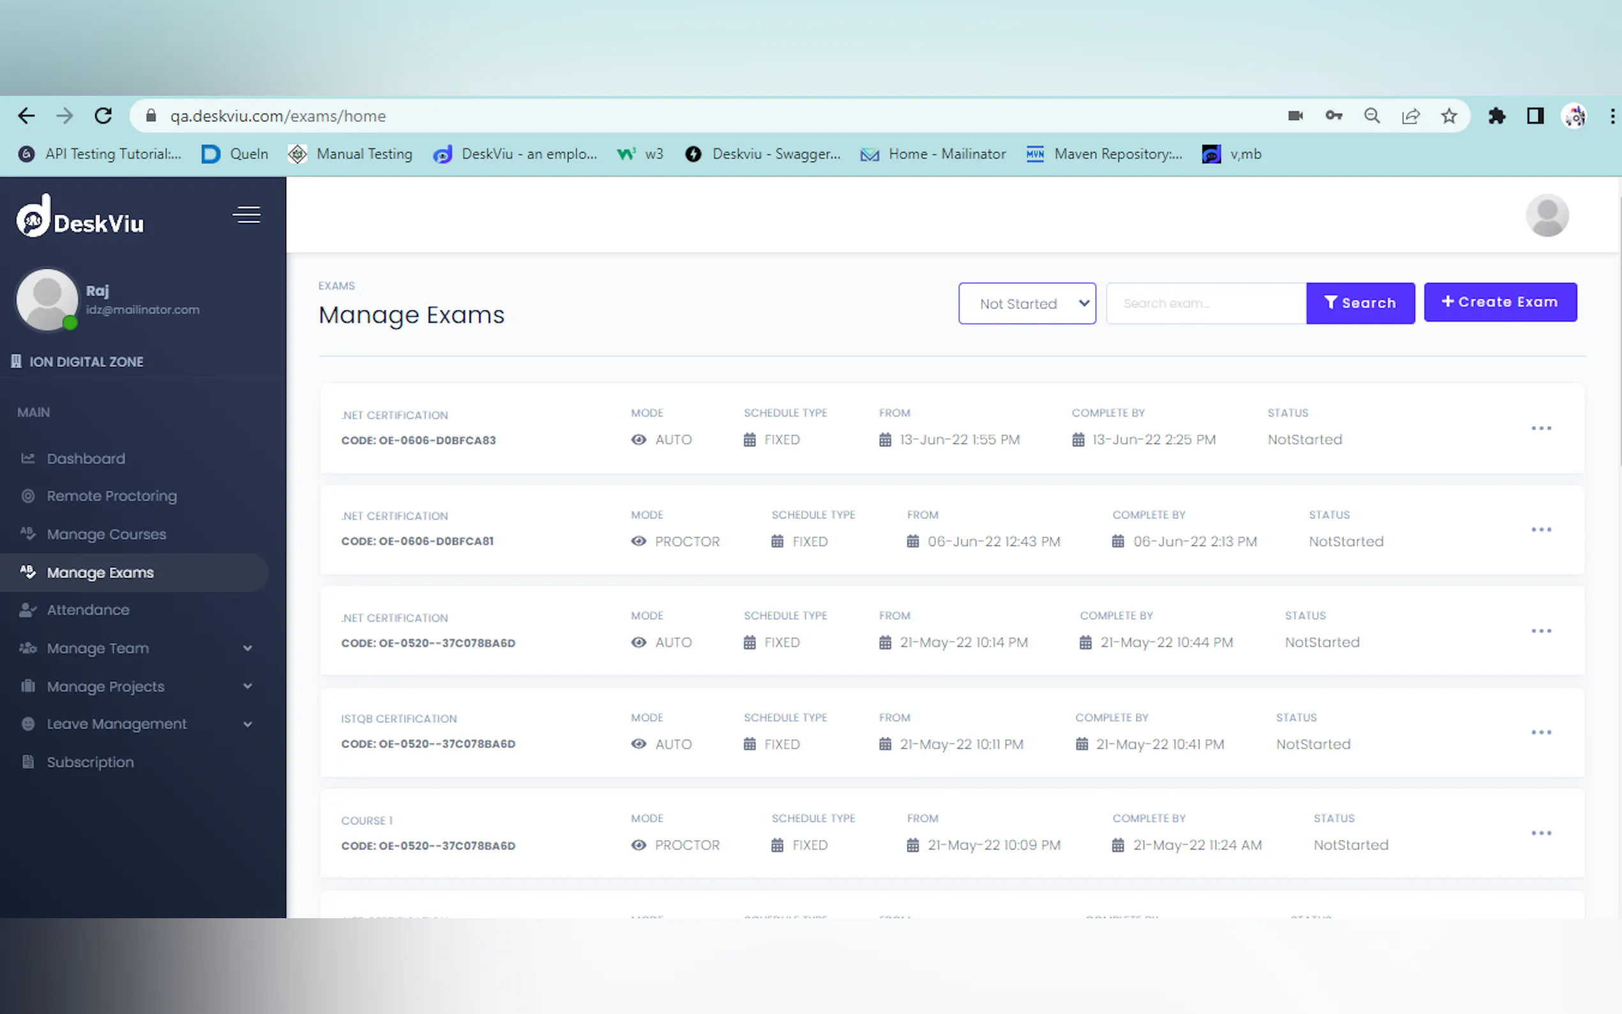The image size is (1622, 1014).
Task: Click the eye icon beside PROCTOR mode on Course 1
Action: 639,845
